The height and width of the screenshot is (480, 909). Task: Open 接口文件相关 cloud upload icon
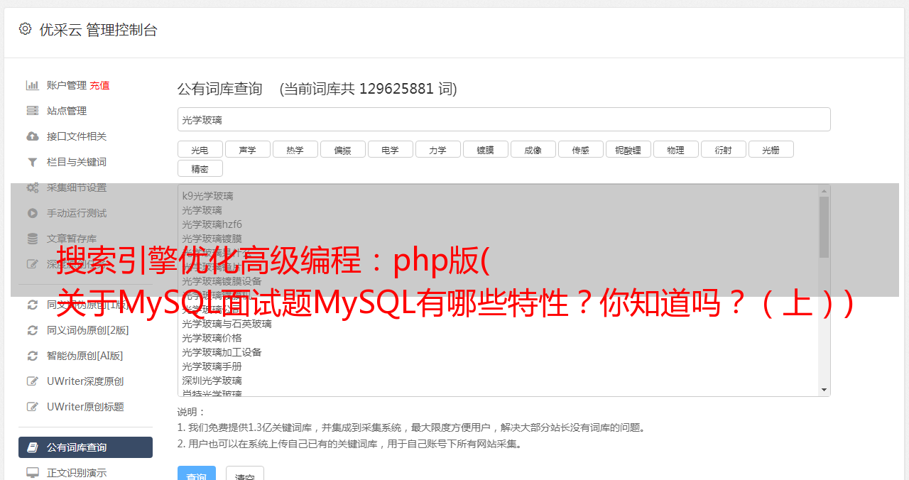(x=33, y=136)
